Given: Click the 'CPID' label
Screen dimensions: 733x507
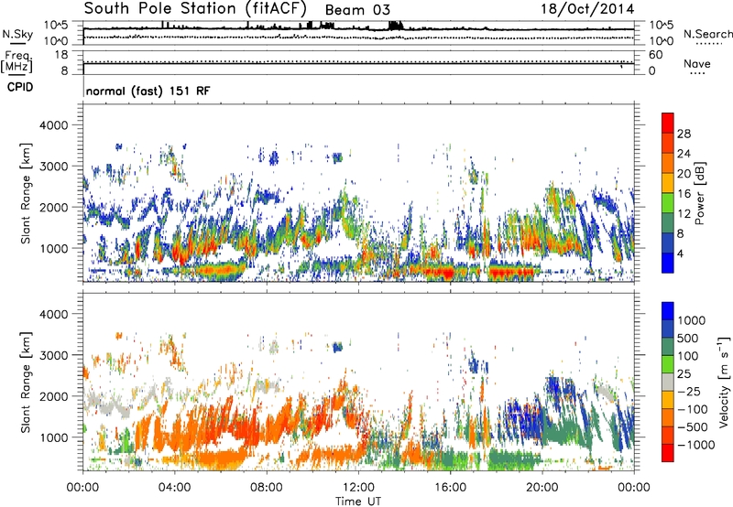Looking at the screenshot, I should tap(20, 87).
